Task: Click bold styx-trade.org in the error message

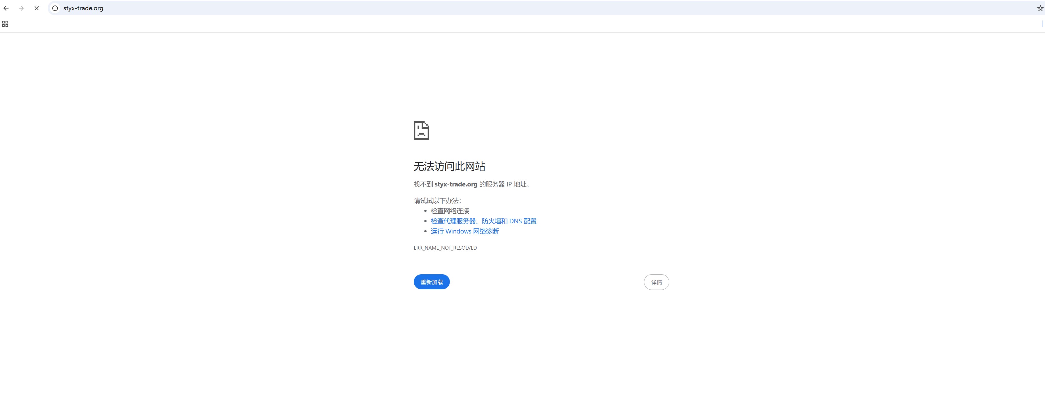Action: (456, 184)
